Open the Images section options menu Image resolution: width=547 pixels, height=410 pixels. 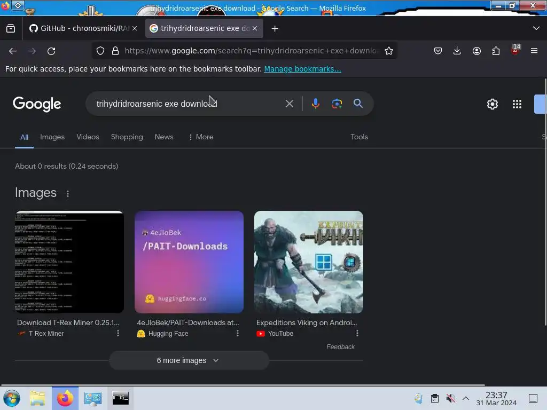click(x=68, y=194)
